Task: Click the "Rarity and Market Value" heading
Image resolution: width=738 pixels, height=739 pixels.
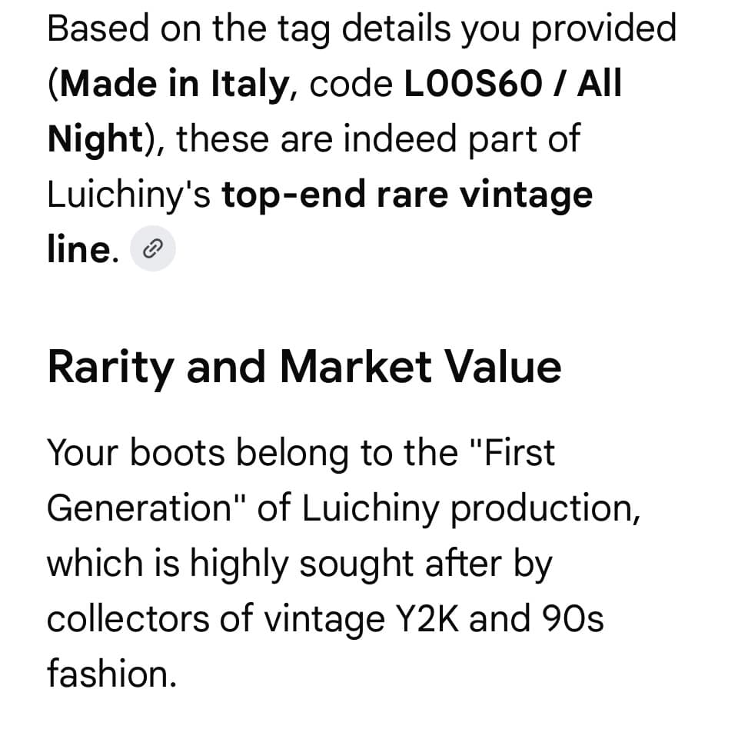Action: pyautogui.click(x=304, y=367)
